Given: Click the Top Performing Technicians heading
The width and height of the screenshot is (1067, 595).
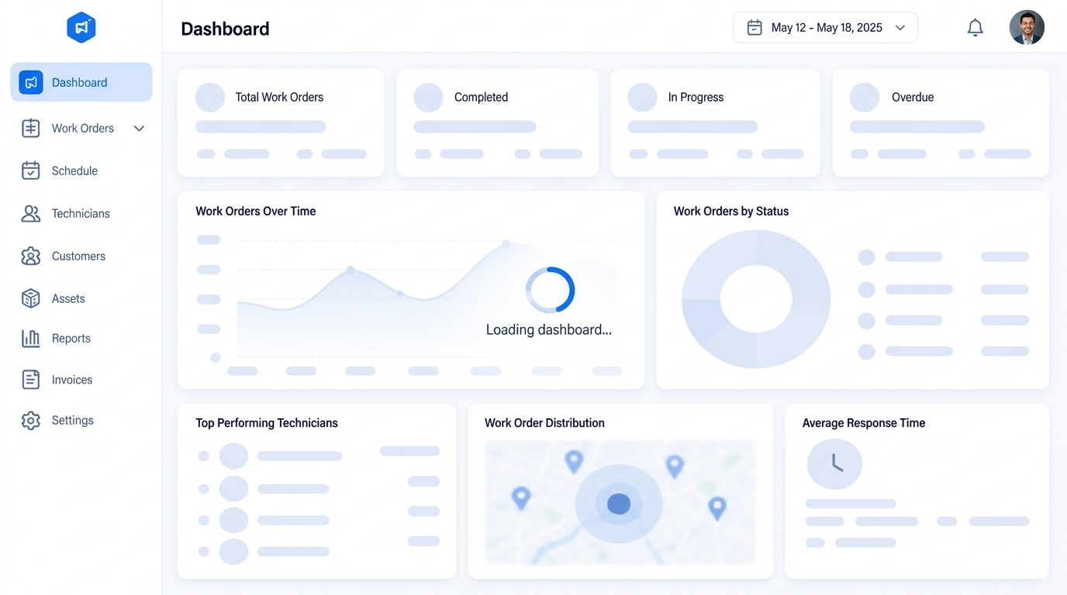Looking at the screenshot, I should coord(267,423).
